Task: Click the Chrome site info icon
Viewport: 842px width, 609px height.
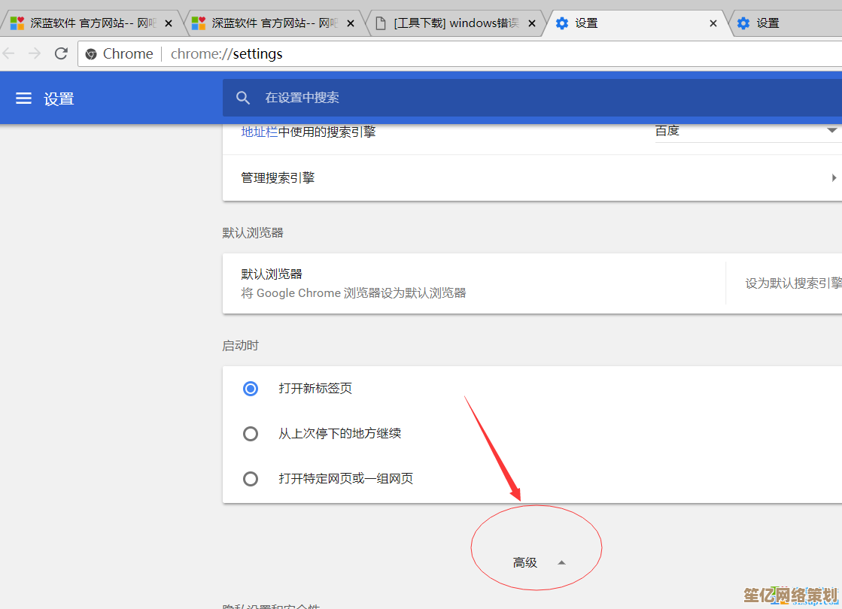Action: pyautogui.click(x=92, y=54)
